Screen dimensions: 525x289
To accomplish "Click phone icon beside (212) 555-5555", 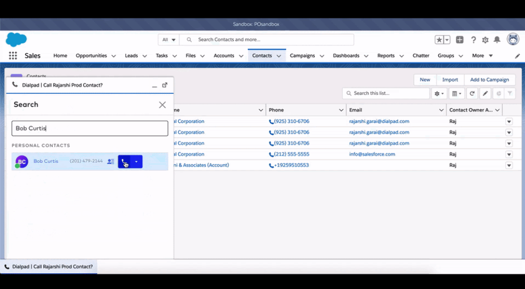I will click(271, 155).
